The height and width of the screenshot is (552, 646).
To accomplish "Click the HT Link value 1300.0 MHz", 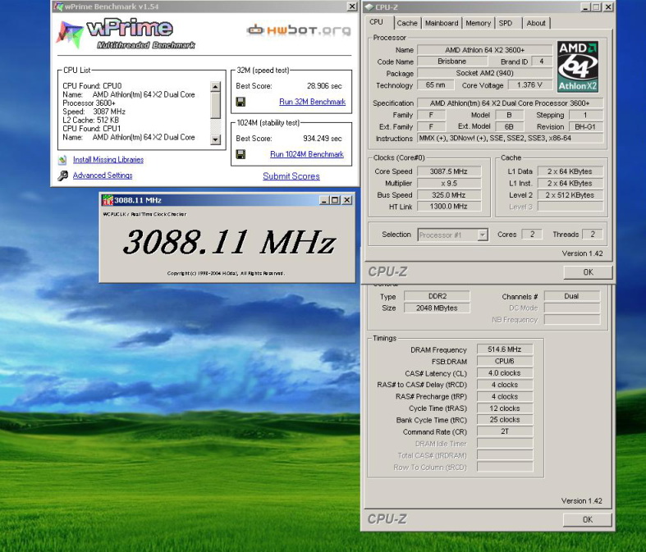I will click(x=449, y=206).
